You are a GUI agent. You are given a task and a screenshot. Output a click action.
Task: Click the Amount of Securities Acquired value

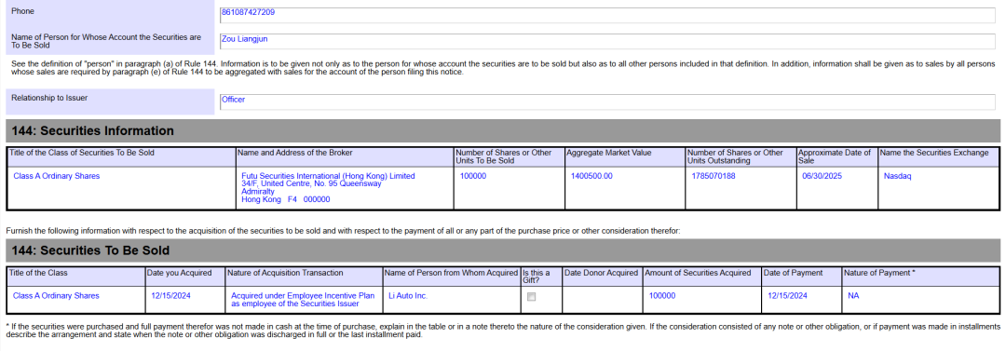pos(662,296)
